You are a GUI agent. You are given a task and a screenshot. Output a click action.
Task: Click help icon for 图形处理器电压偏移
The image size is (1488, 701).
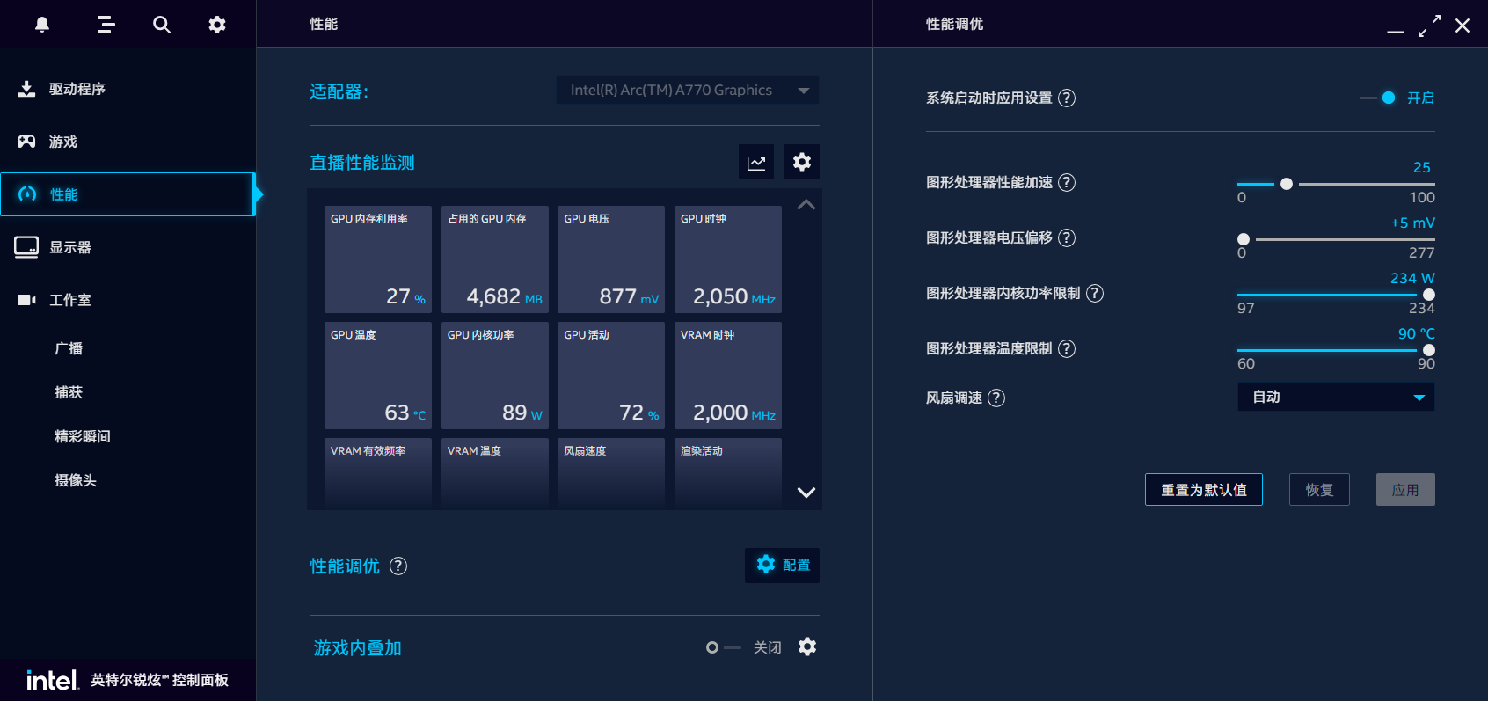[x=1067, y=237]
